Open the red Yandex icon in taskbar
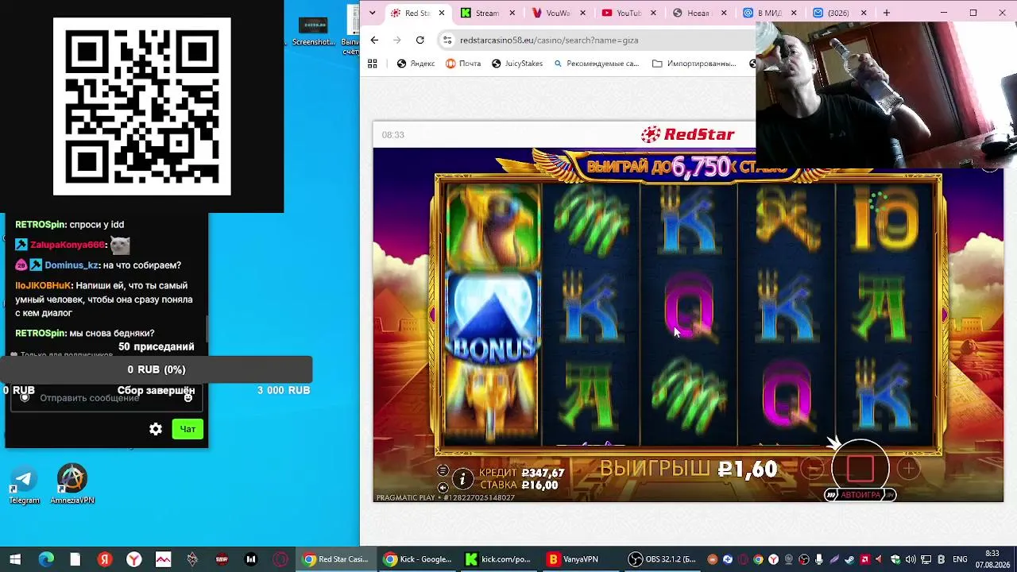This screenshot has height=572, width=1017. 105,559
